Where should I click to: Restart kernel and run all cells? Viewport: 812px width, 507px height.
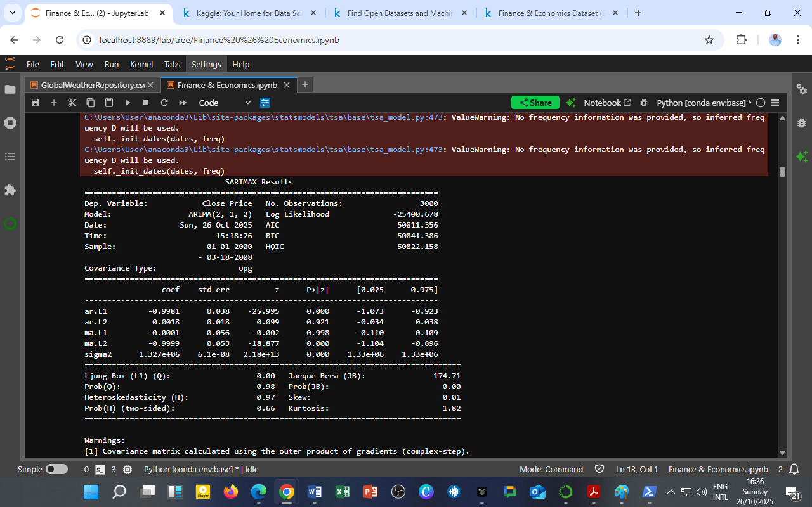(183, 103)
